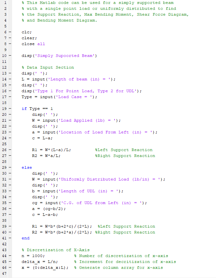Click the 'clear;' statement

tap(29, 38)
